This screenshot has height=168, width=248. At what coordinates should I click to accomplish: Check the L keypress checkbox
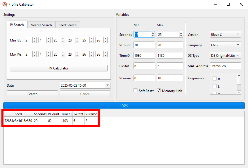pyautogui.click(x=215, y=86)
